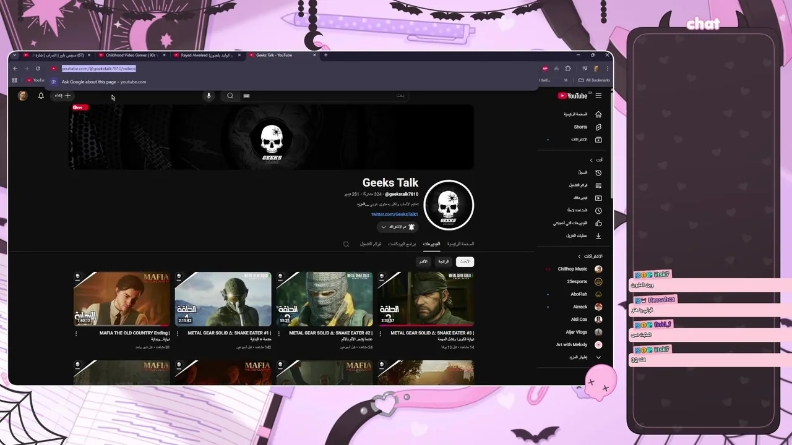Viewport: 792px width, 445px height.
Task: Open the All Bookmarks folder
Action: 594,80
